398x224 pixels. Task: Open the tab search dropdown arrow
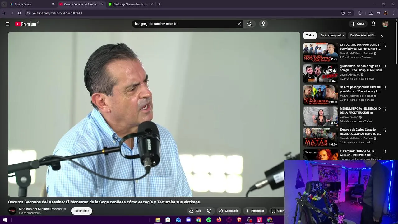coord(4,4)
